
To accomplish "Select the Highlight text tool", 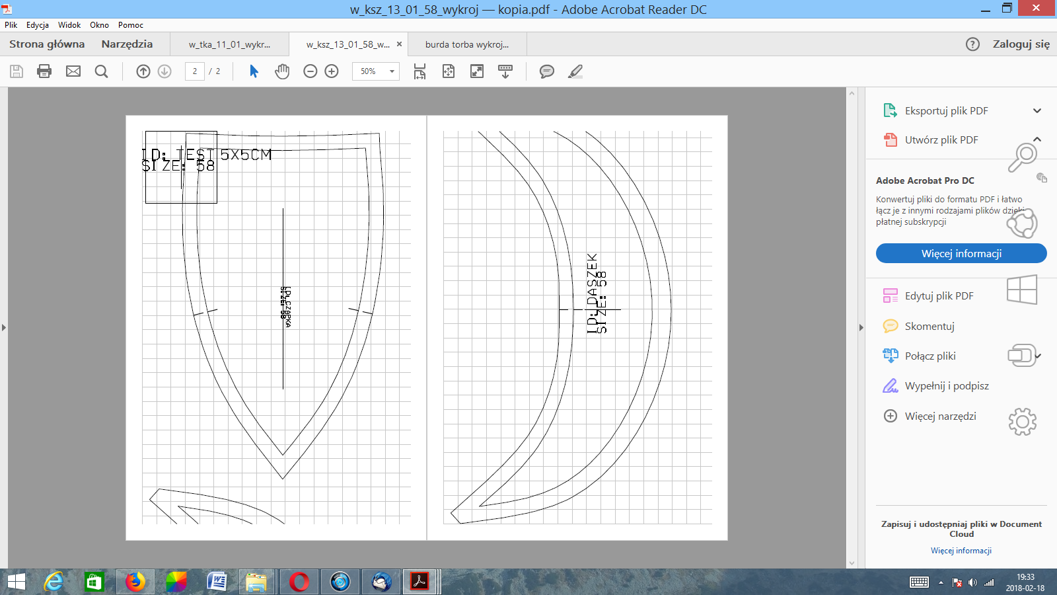I will 575,71.
